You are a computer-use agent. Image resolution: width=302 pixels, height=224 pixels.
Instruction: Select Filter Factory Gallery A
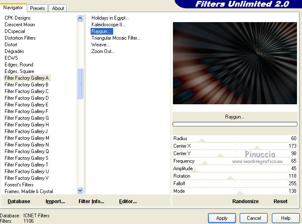(27, 78)
